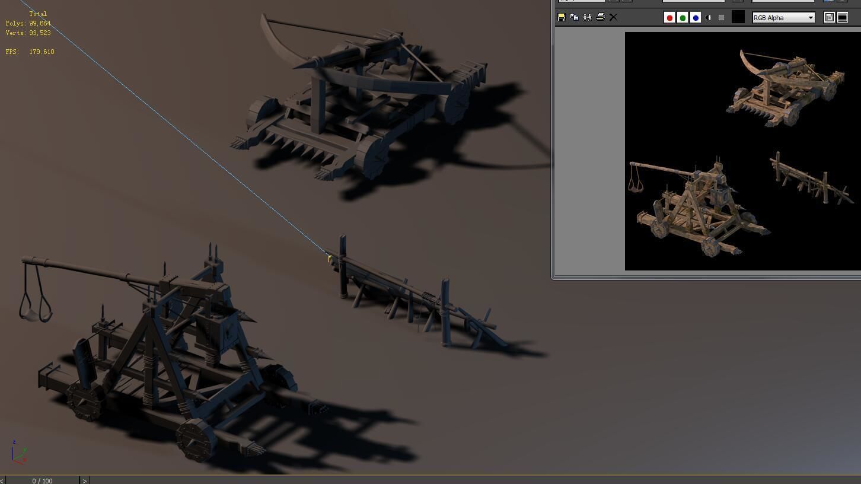Toggle UI display button at far right

843,18
